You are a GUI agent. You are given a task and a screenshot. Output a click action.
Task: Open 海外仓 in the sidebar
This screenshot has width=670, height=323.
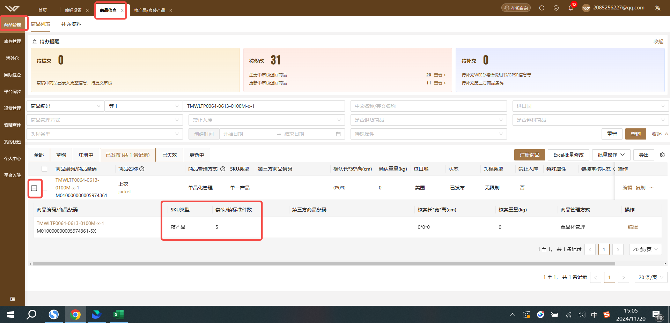click(x=13, y=58)
